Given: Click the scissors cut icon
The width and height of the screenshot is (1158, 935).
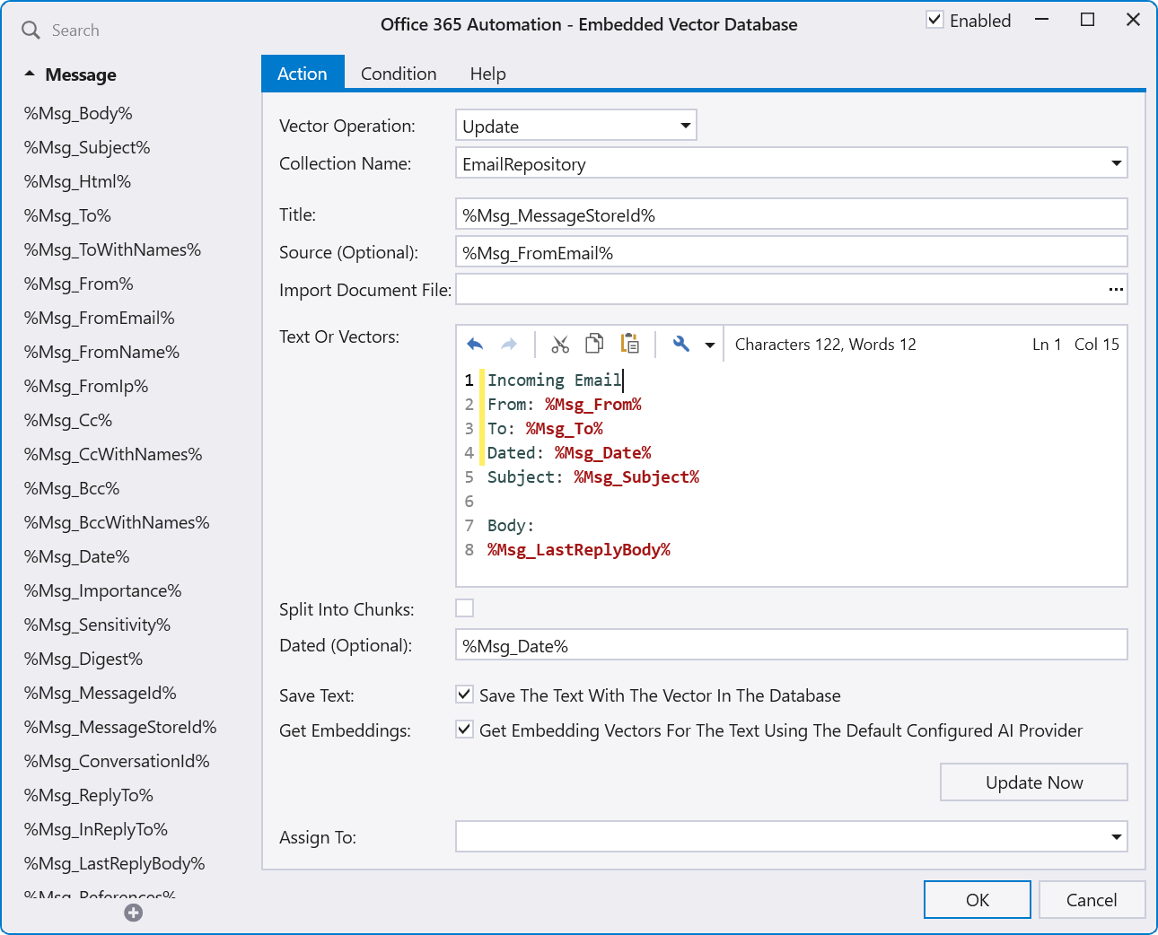Looking at the screenshot, I should coord(560,345).
